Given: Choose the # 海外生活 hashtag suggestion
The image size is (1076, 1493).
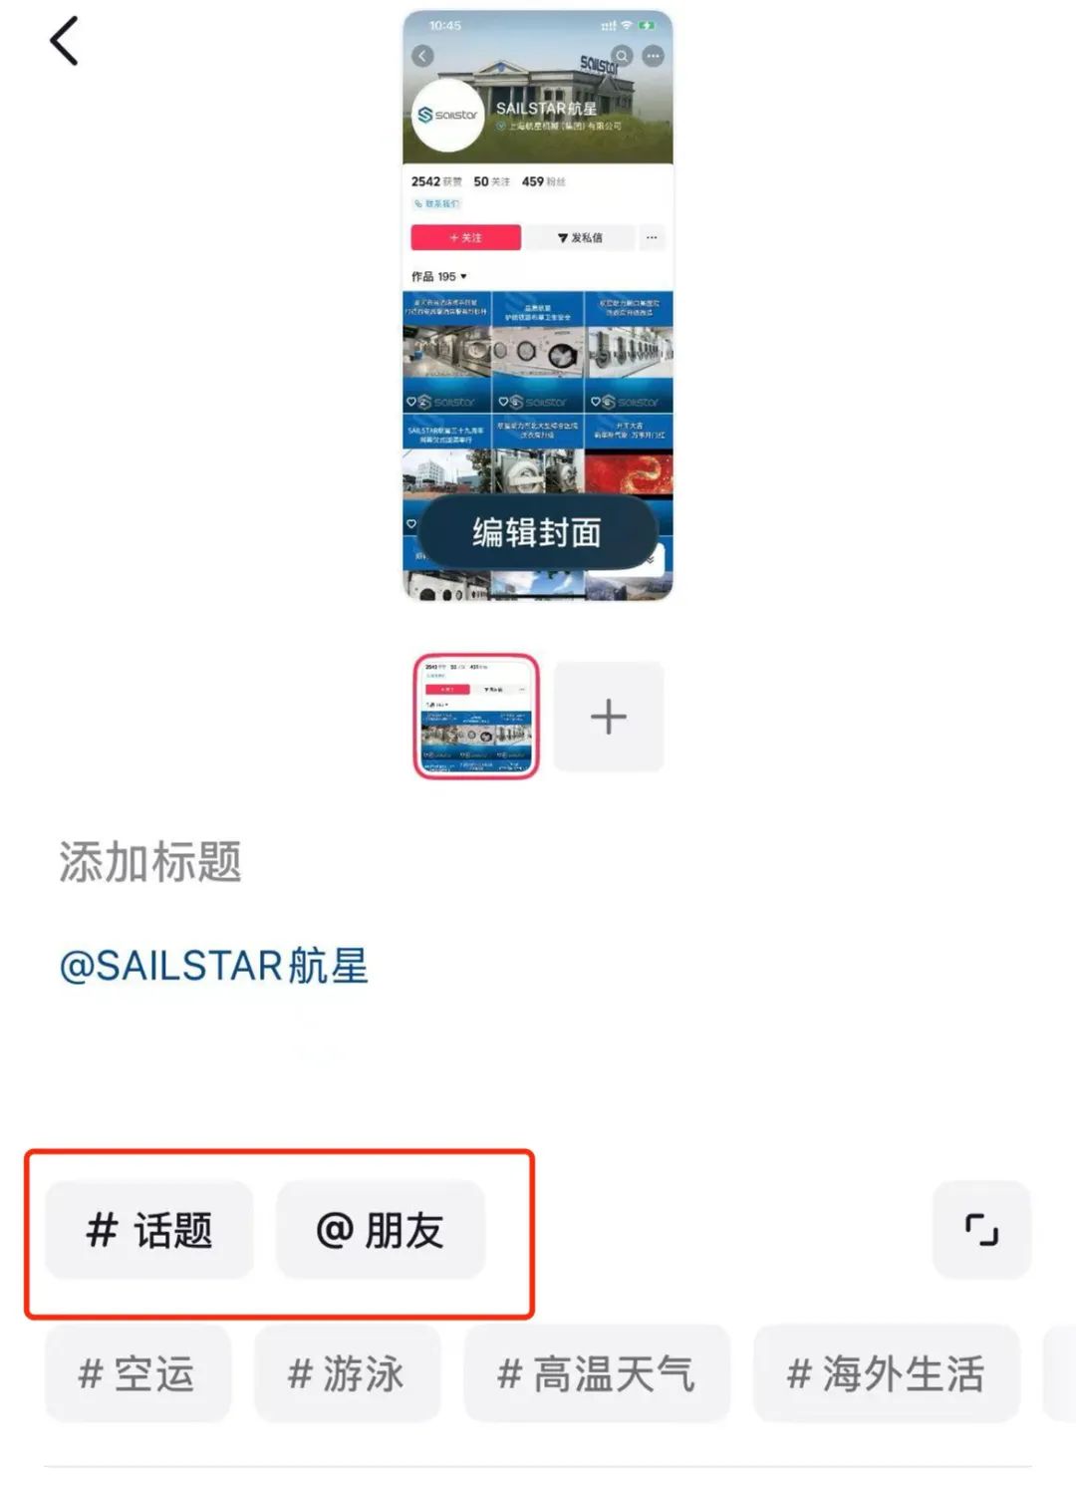Looking at the screenshot, I should coord(887,1373).
